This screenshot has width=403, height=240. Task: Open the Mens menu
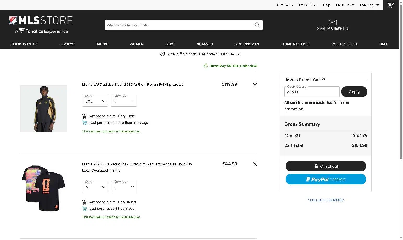102,44
